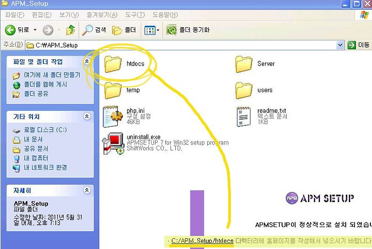Click the new folder icon in task pane
372x249 pixels.
point(17,75)
